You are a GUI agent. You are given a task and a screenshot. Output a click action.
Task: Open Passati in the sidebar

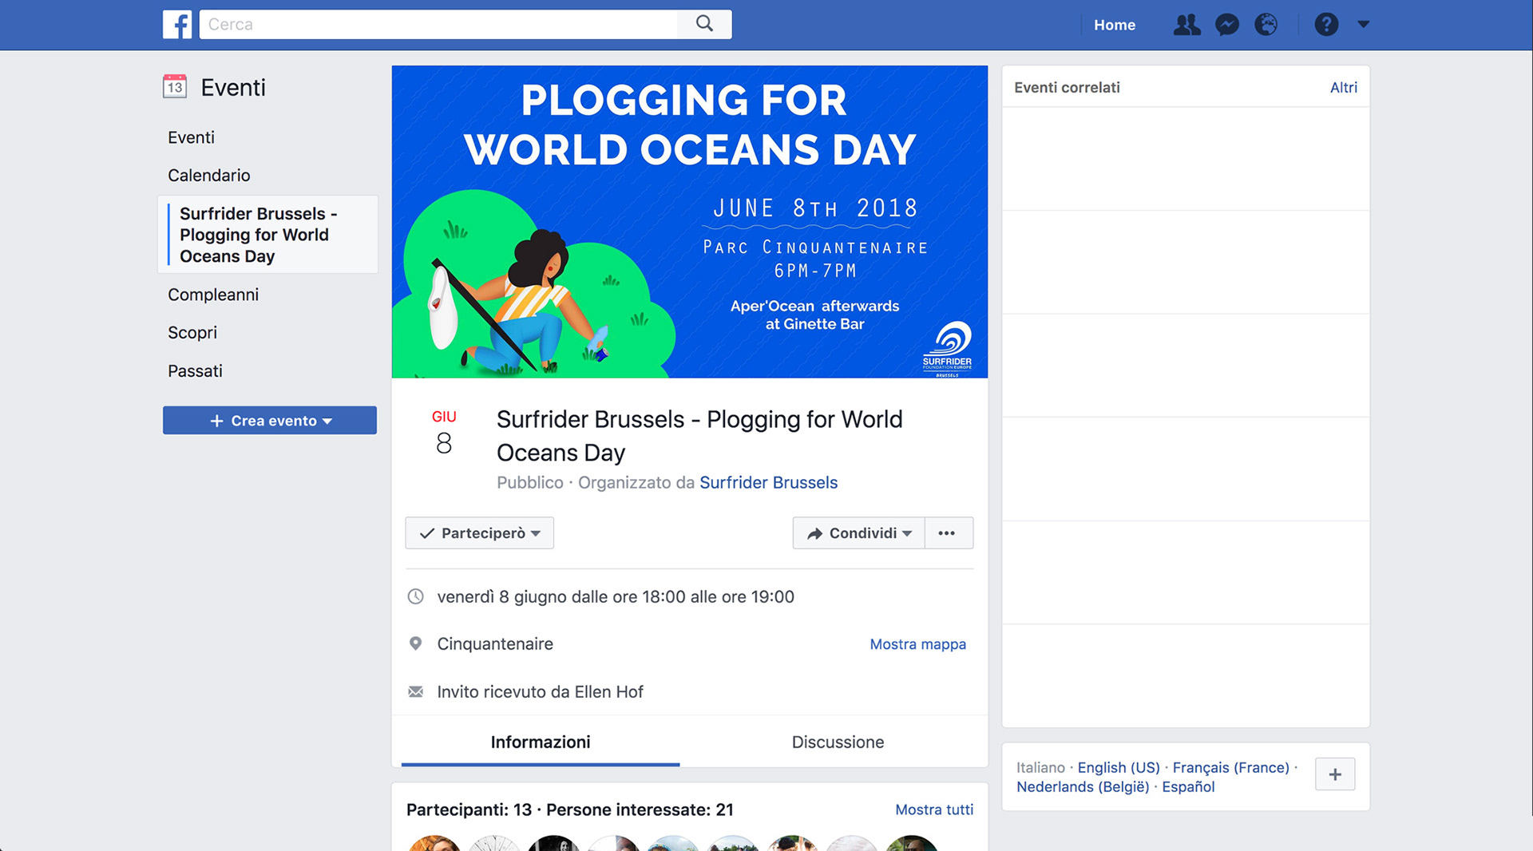click(x=195, y=370)
